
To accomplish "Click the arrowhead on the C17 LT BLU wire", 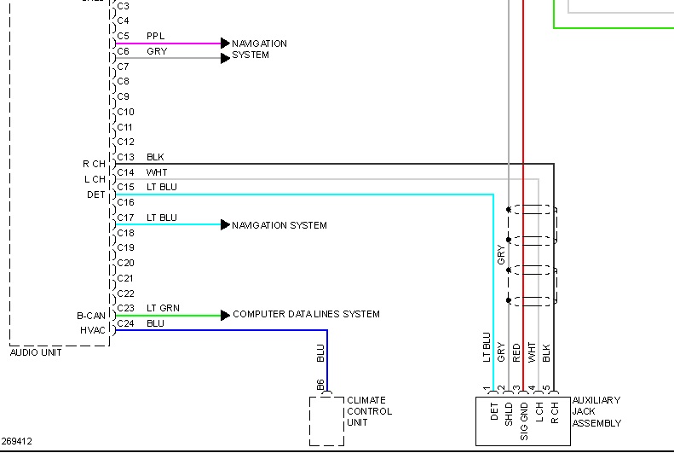I will coord(225,225).
